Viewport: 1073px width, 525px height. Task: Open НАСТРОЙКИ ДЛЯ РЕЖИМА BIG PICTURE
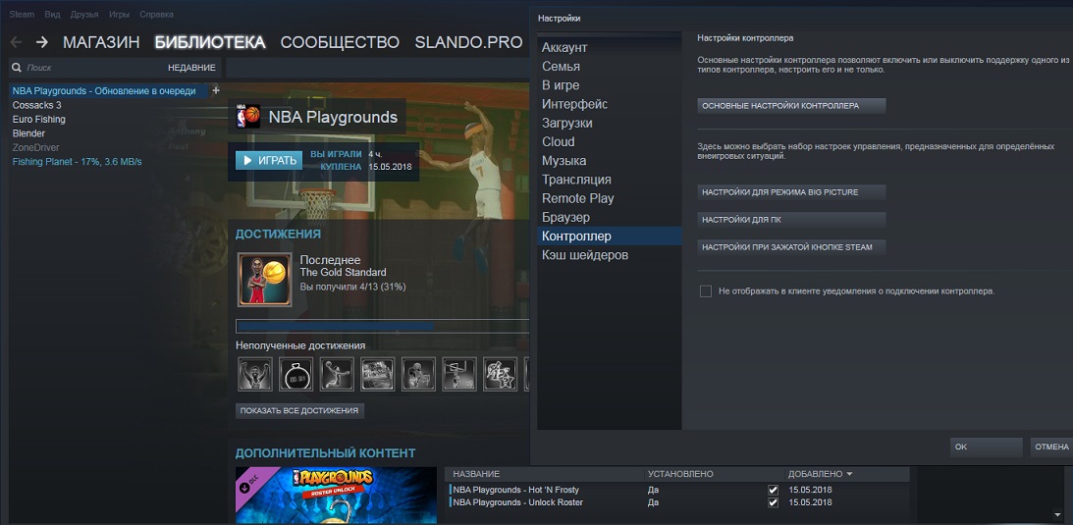click(x=792, y=192)
